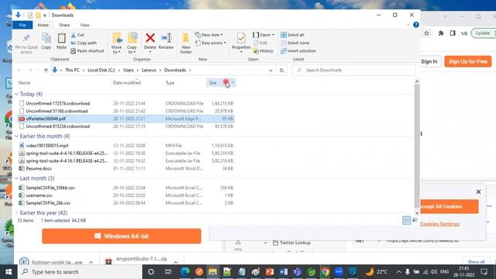Open Chrome side panel icon
Screen dimensions: 496x279
pos(453,33)
